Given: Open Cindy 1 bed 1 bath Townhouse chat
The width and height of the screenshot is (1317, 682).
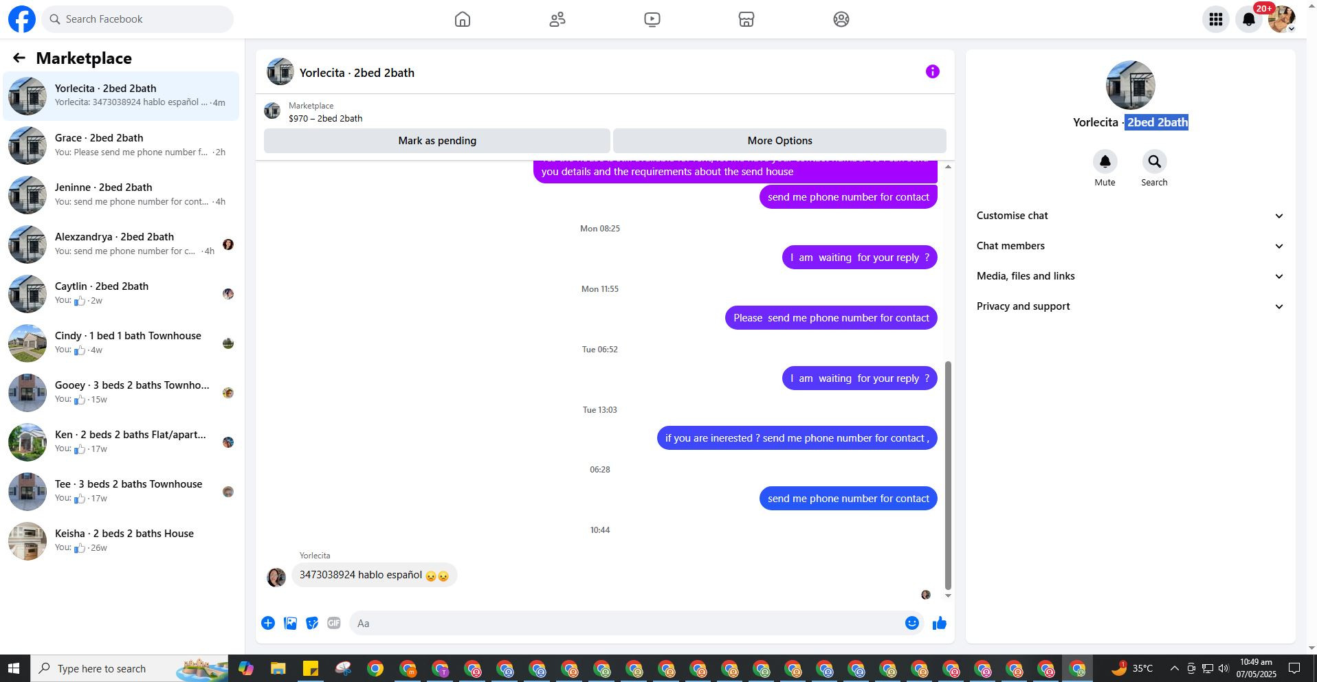Looking at the screenshot, I should [x=121, y=343].
